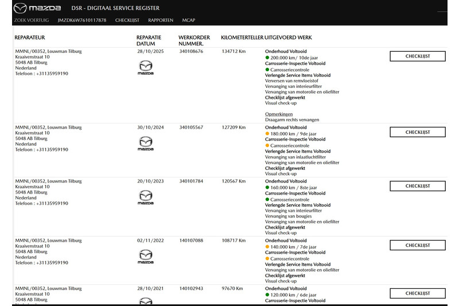The image size is (459, 306).
Task: Click odometer reading 120567 Km
Action: point(234,181)
